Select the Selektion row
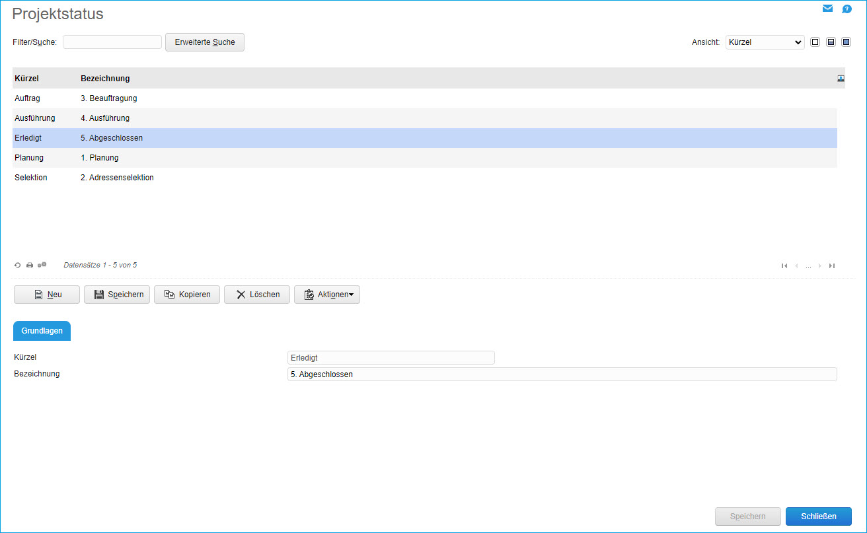This screenshot has height=533, width=867. pyautogui.click(x=425, y=178)
